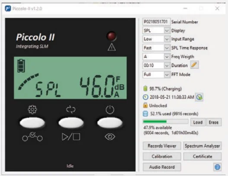Click the eye view icon below the right button
228x176 pixels.
(110, 137)
